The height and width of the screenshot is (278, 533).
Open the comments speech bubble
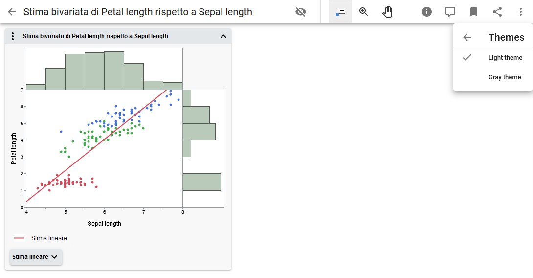pyautogui.click(x=450, y=12)
